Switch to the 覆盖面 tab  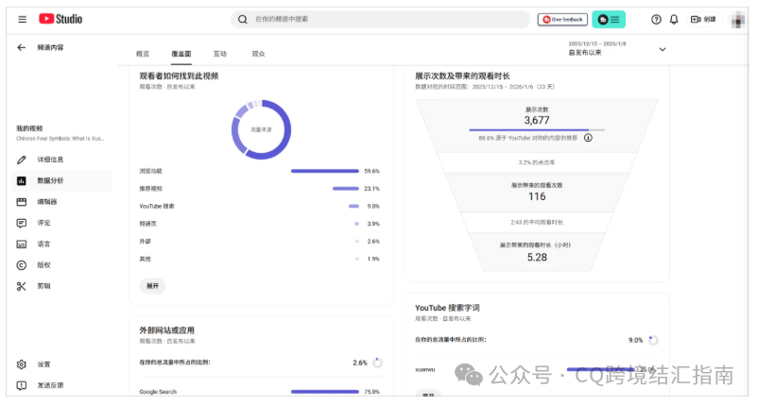181,54
